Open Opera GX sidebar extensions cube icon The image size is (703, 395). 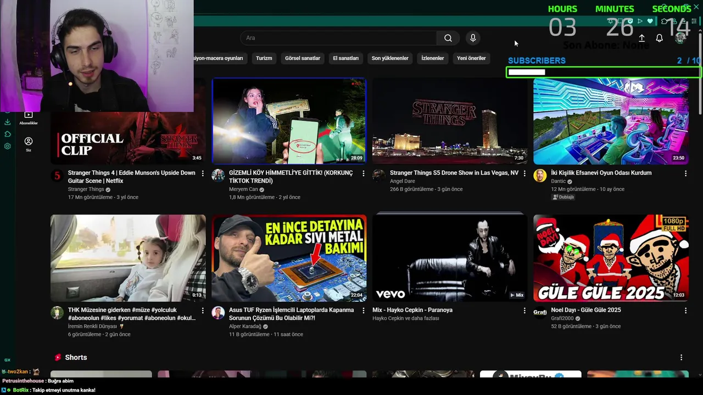(x=8, y=134)
